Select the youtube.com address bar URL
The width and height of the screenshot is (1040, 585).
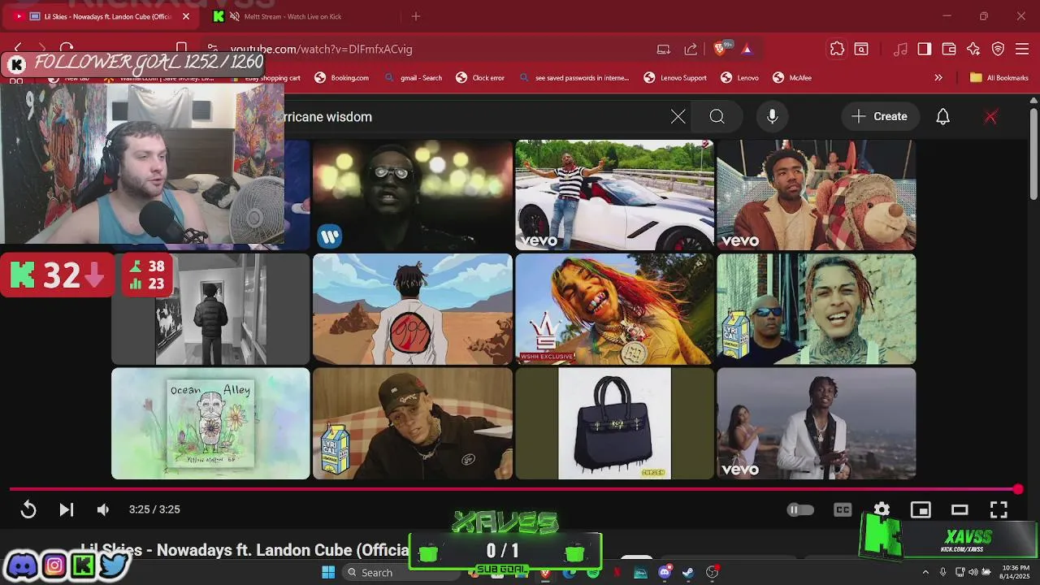pyautogui.click(x=321, y=50)
